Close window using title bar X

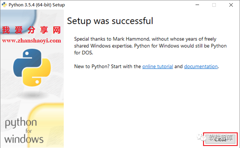231,5
